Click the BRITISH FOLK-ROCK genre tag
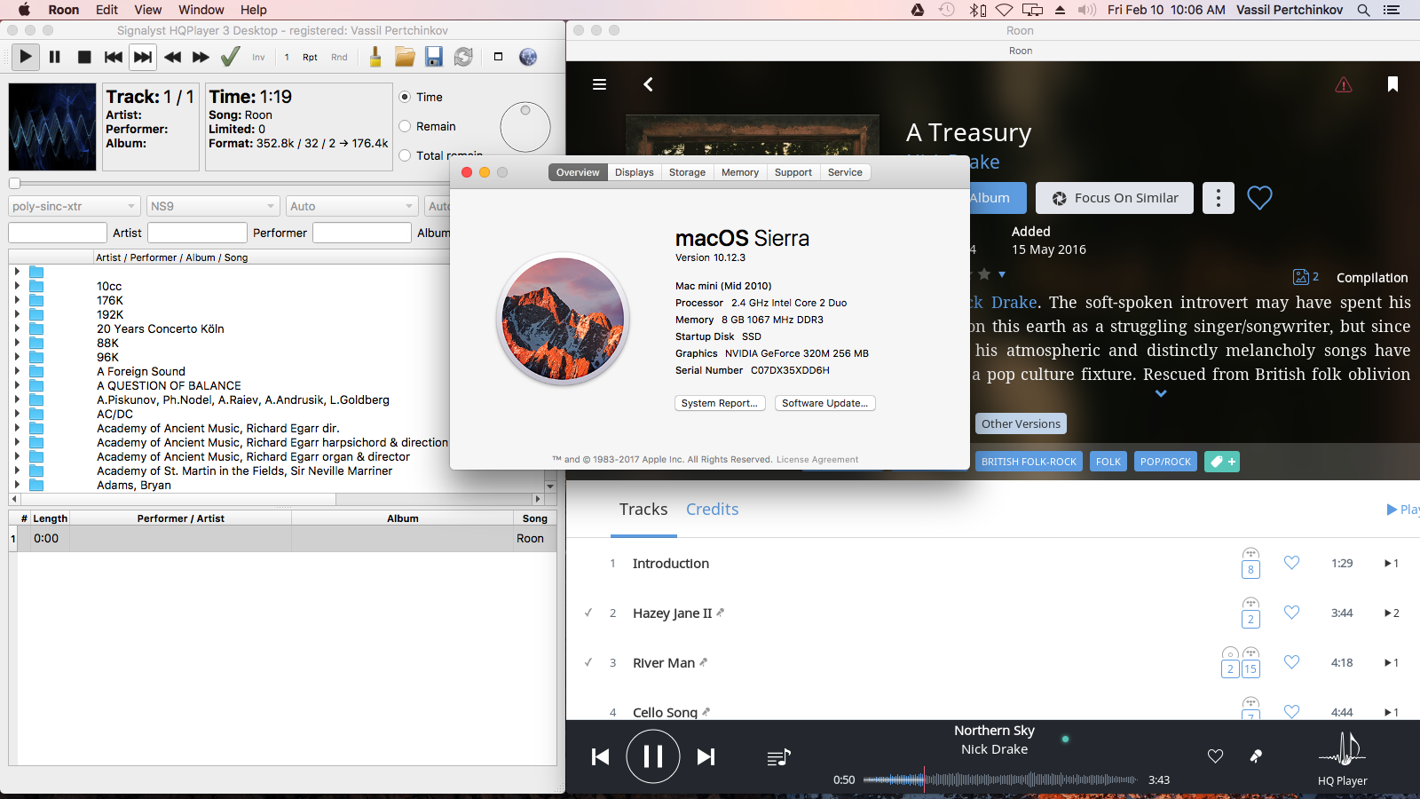The image size is (1420, 799). [1029, 462]
